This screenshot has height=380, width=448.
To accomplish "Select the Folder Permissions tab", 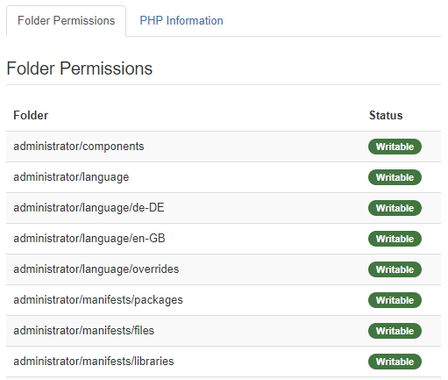I will (x=67, y=21).
